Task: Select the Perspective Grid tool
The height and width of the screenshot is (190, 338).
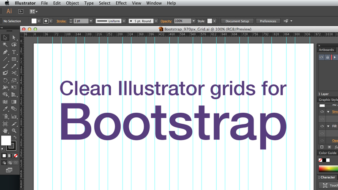Action: point(14,94)
